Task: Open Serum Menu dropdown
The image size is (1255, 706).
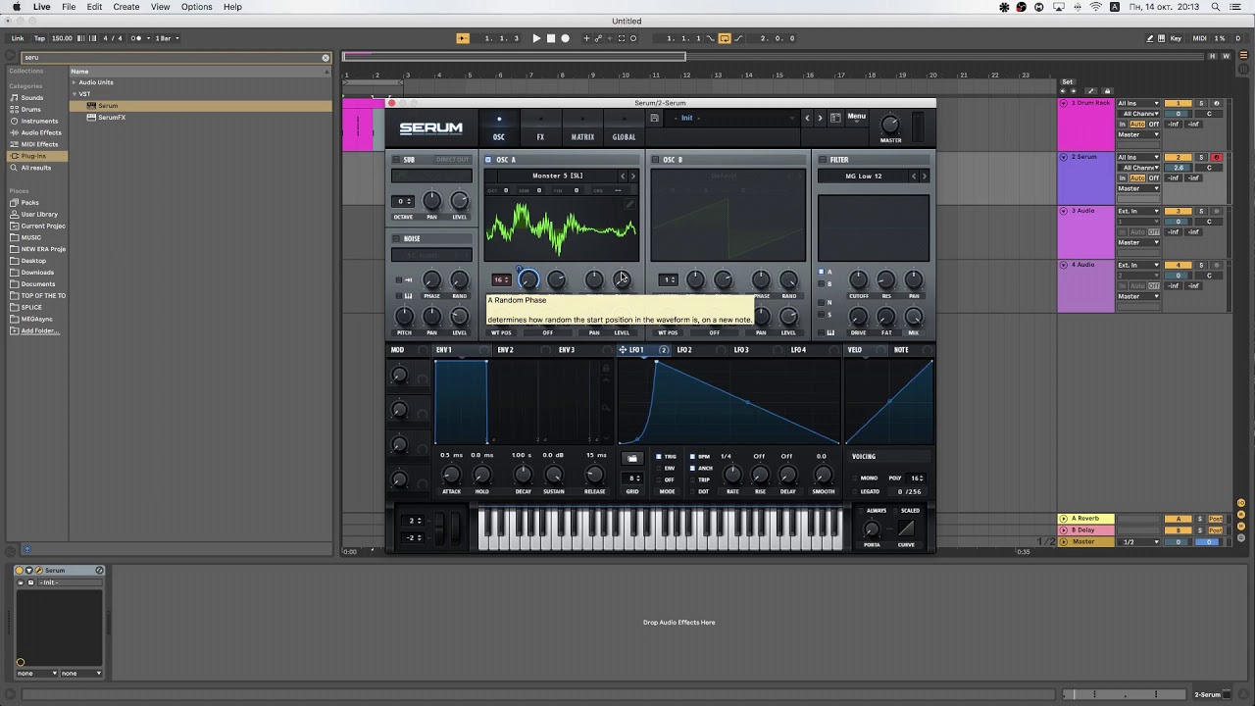Action: click(857, 117)
